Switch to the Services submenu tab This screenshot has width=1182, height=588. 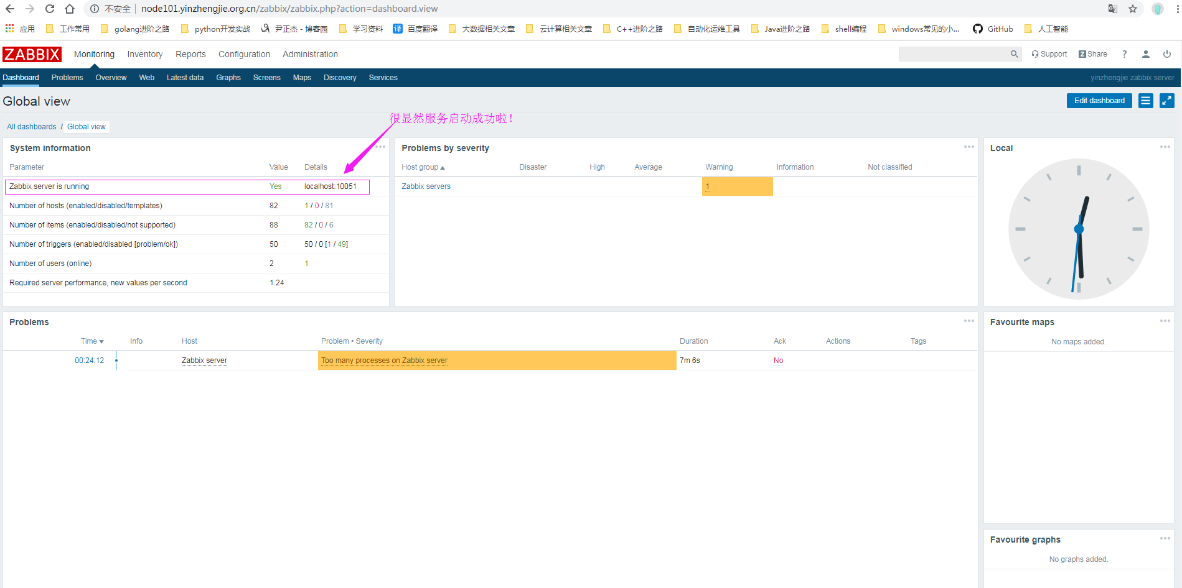[383, 78]
